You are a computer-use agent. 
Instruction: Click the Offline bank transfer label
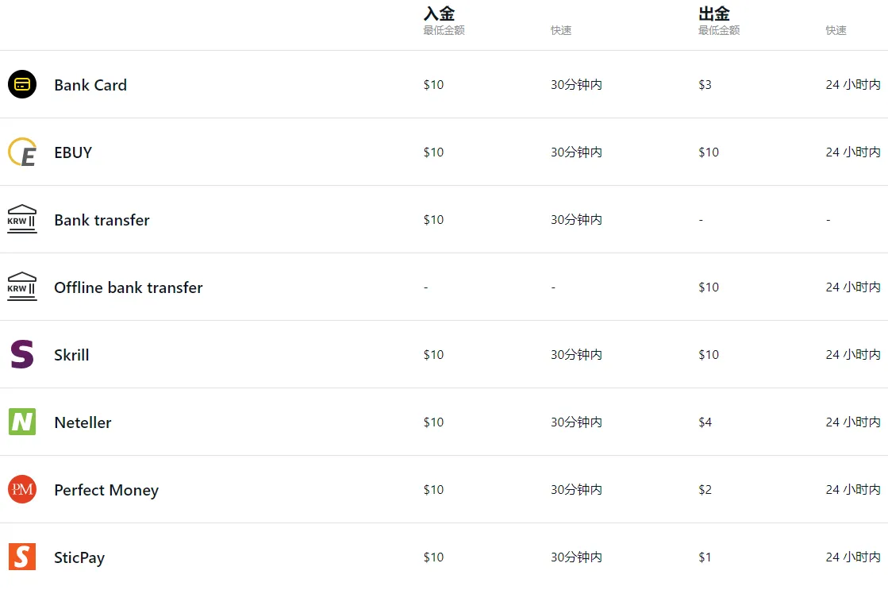pyautogui.click(x=129, y=287)
